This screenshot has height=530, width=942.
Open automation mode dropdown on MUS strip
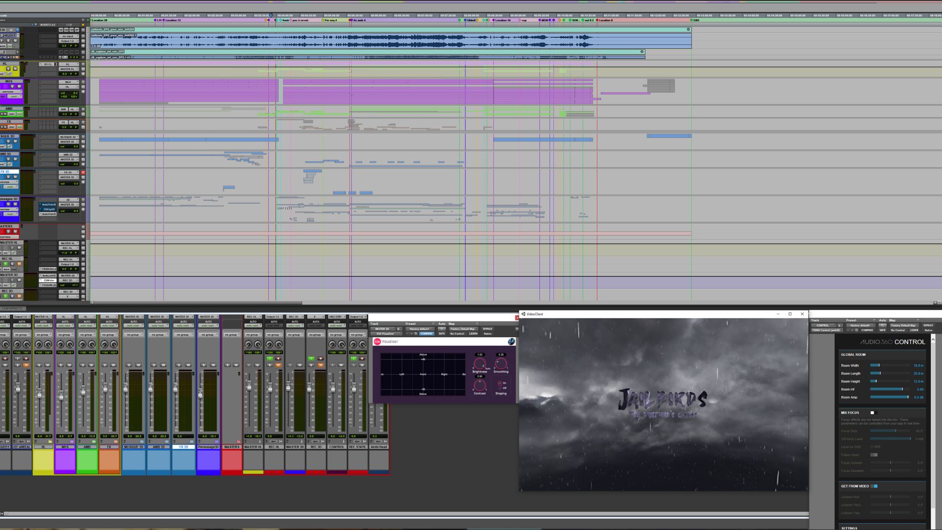[x=65, y=325]
